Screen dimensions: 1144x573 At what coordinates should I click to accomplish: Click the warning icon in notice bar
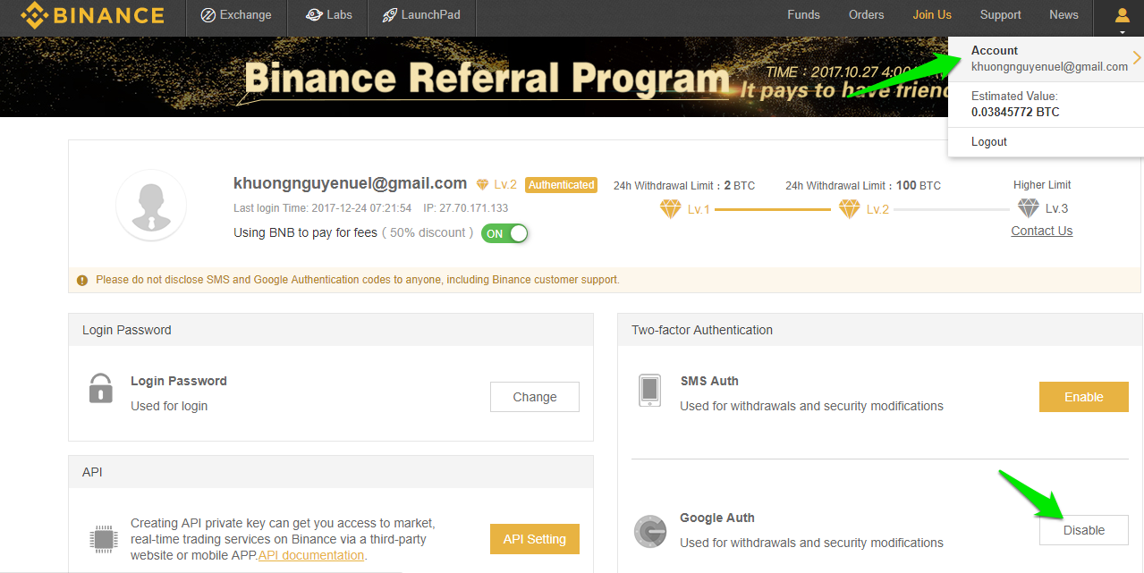click(x=82, y=280)
